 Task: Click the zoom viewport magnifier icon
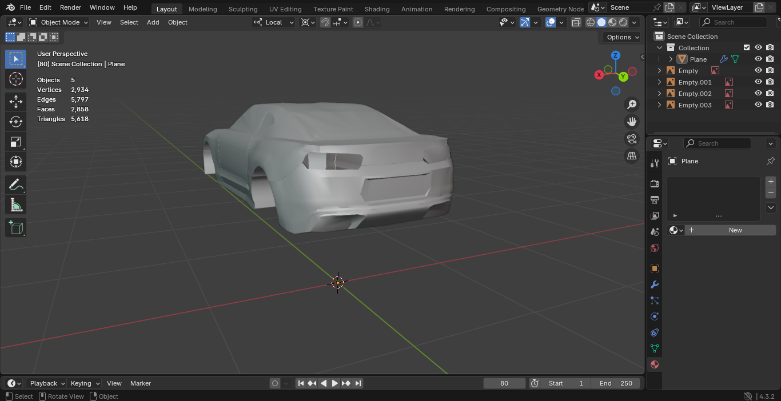(x=632, y=105)
